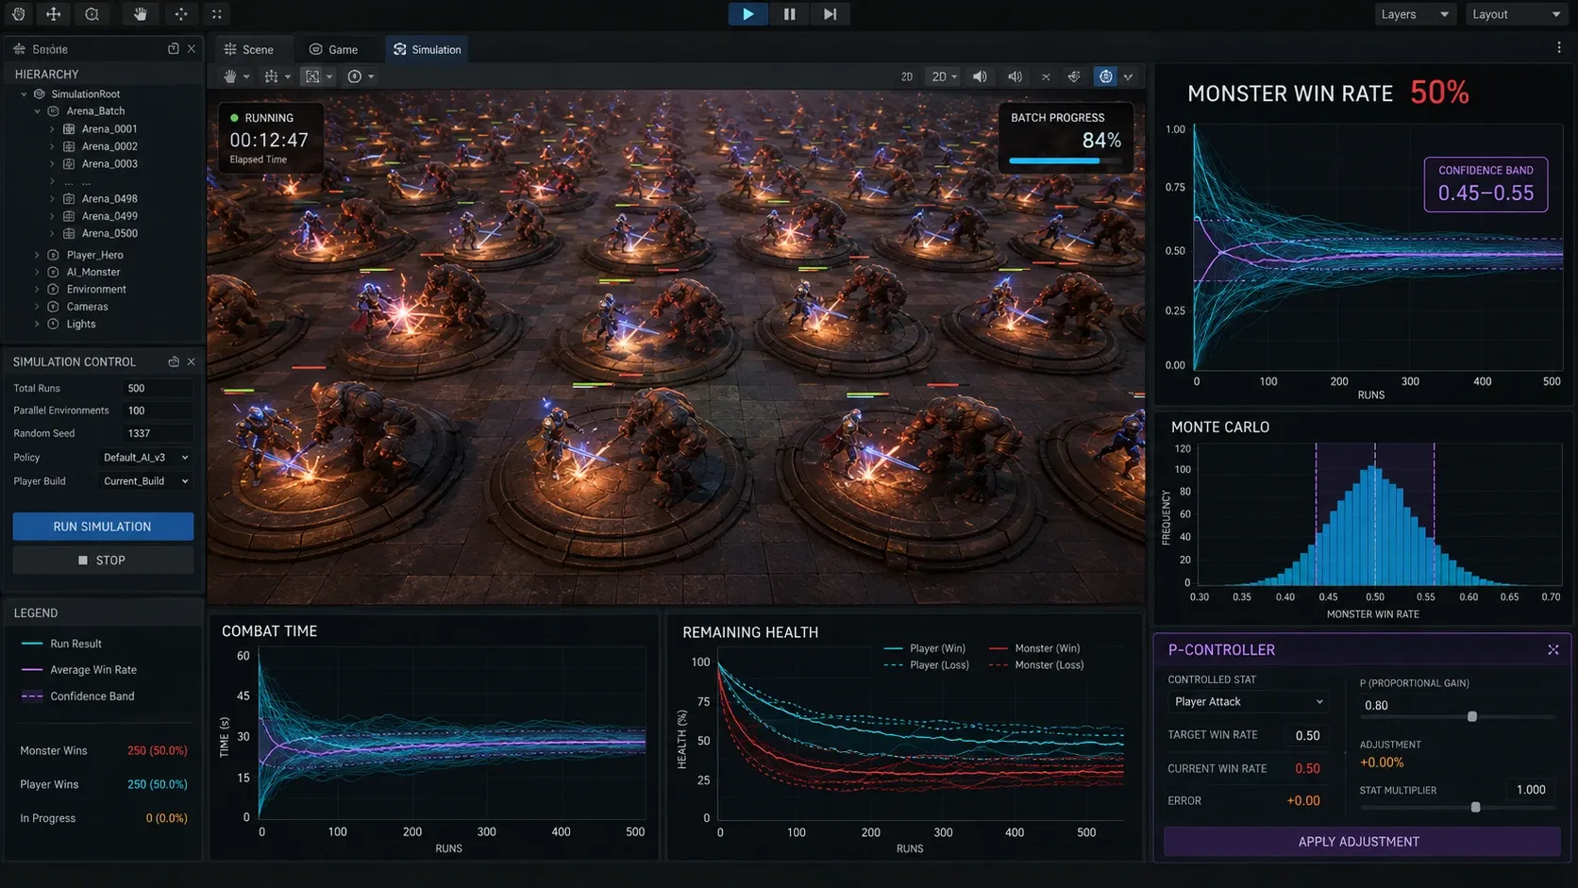Click the RUN SIMULATION button
Viewport: 1578px width, 888px height.
tap(103, 527)
